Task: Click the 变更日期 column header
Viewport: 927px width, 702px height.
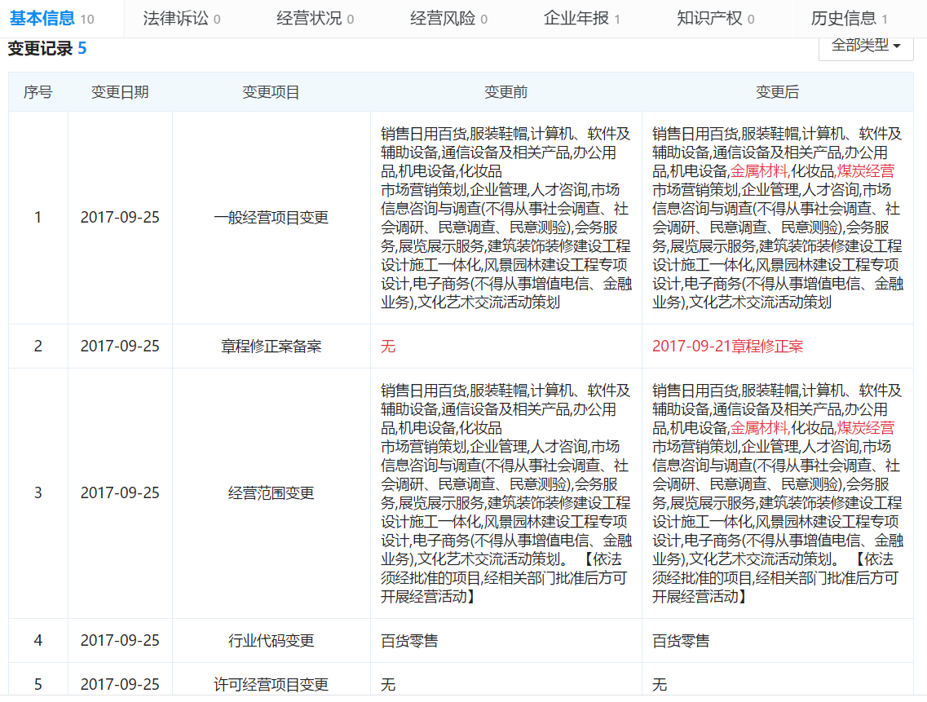Action: 120,92
